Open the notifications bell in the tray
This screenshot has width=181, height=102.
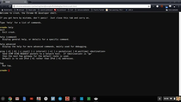click(160, 99)
